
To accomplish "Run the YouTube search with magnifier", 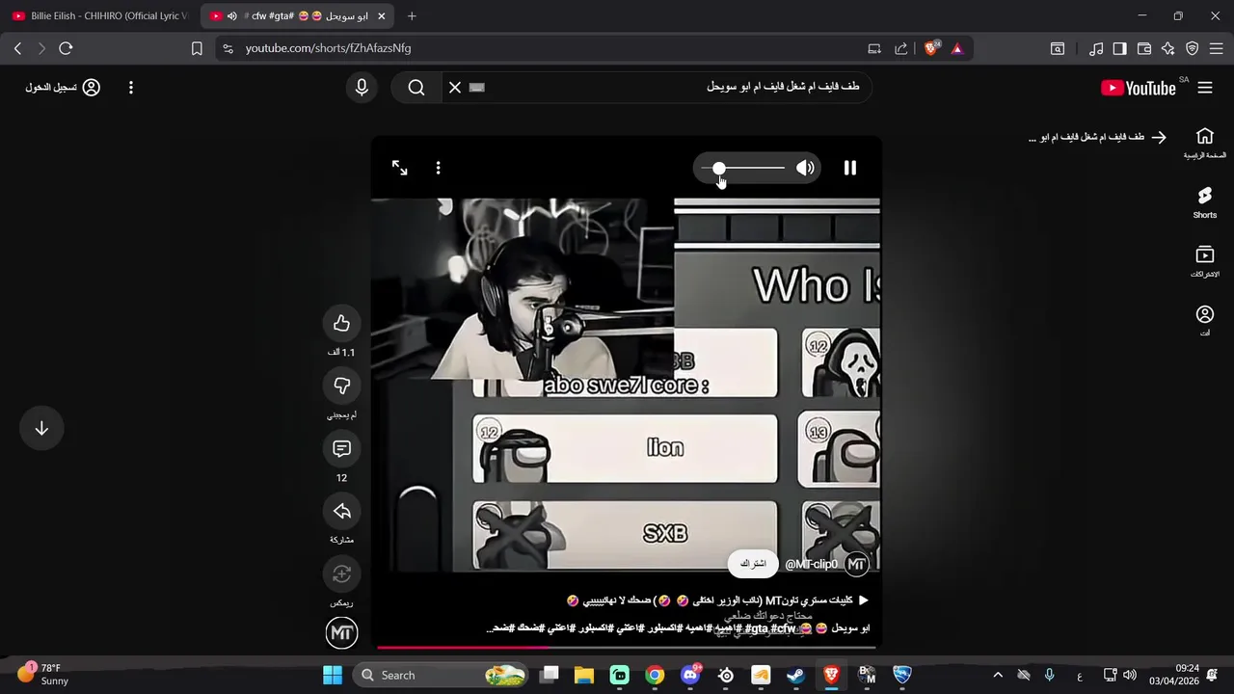I will point(416,88).
